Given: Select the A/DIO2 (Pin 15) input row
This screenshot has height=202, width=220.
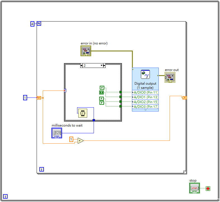Looking at the screenshot, I should (145, 102).
